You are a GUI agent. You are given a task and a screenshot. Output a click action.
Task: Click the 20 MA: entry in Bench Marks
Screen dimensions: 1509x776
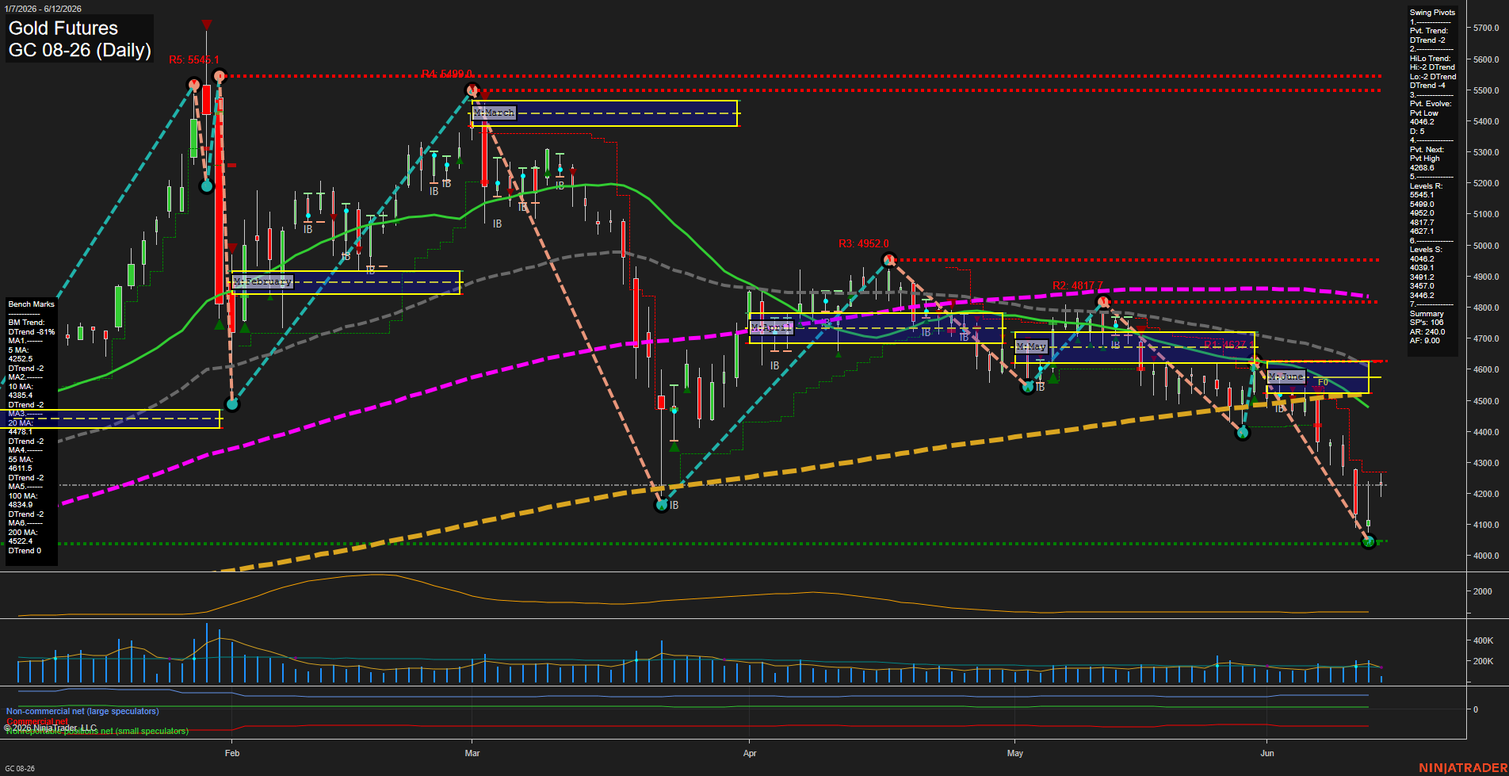pyautogui.click(x=21, y=423)
